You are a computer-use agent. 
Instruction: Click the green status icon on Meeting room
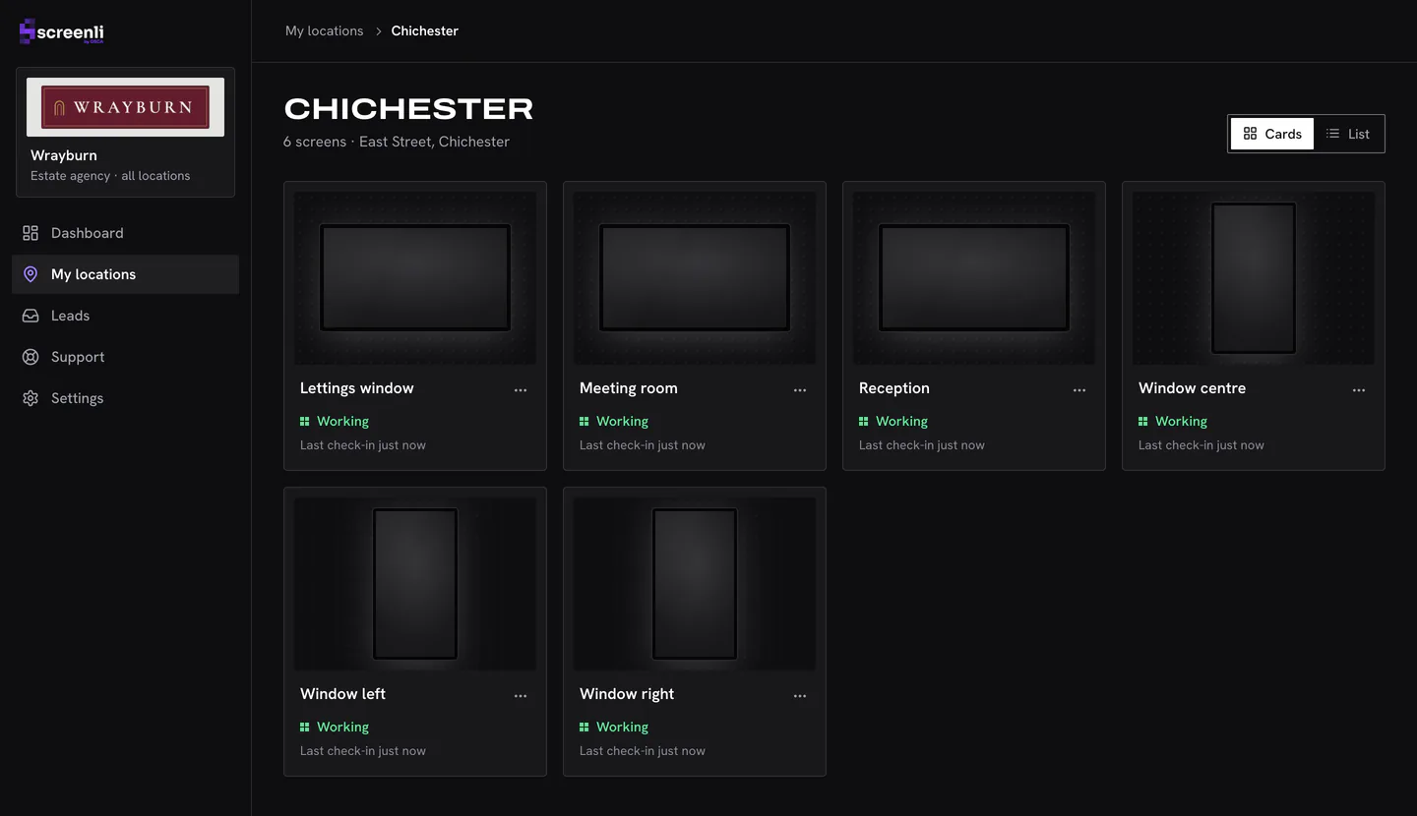585,421
